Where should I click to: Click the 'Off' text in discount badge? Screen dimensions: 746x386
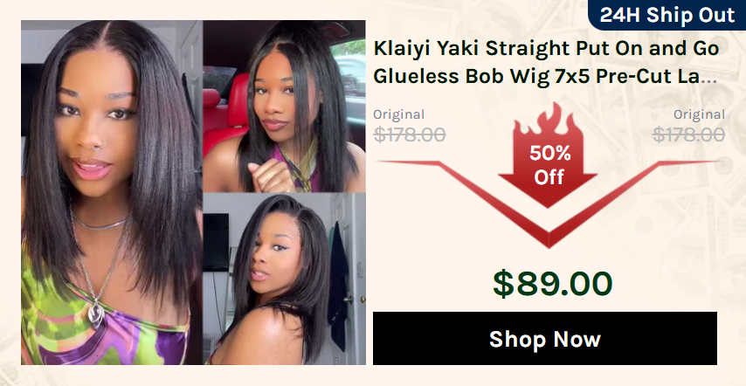(549, 177)
